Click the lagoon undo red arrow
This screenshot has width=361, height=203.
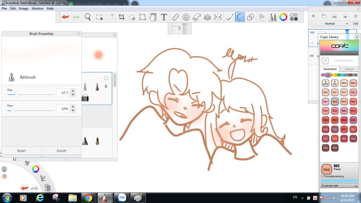(24, 188)
